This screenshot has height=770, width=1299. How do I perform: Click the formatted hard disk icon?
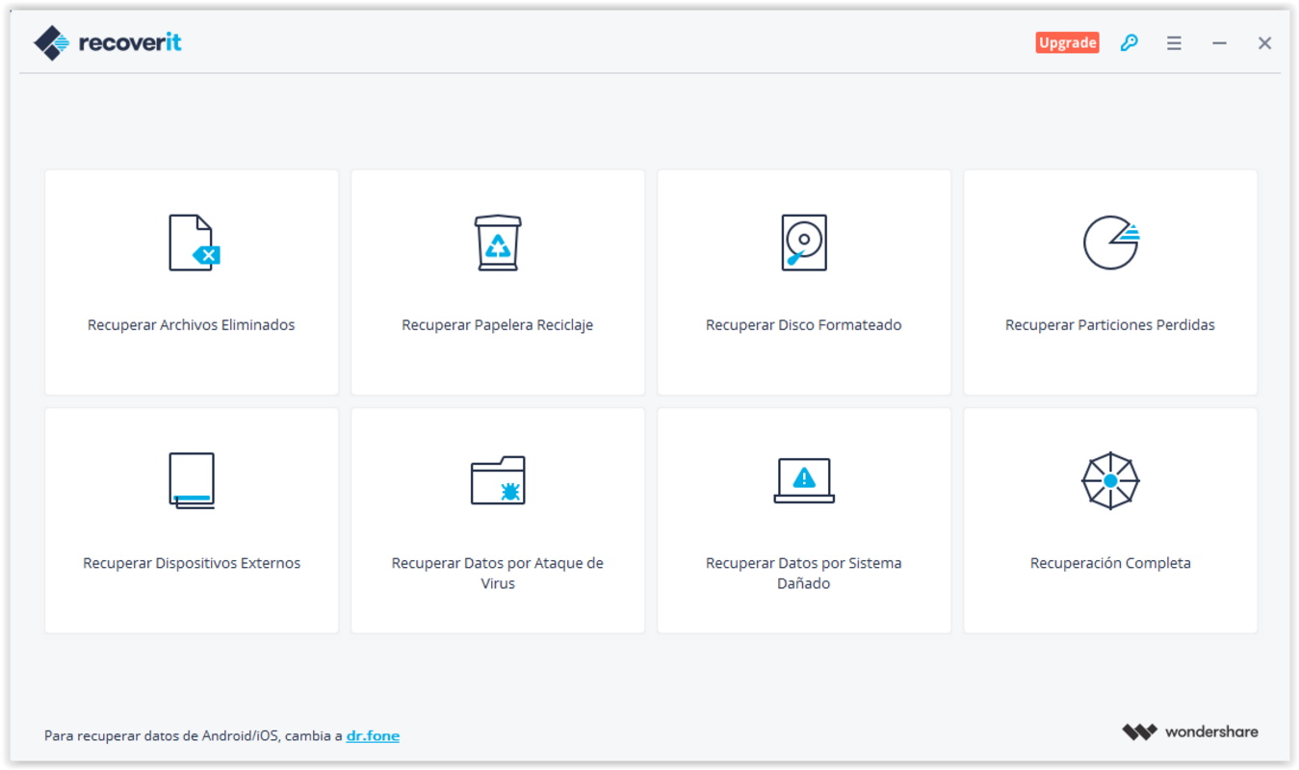click(804, 243)
